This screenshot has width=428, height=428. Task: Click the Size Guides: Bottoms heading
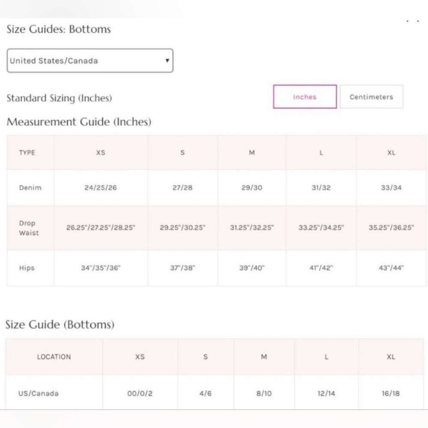(59, 29)
